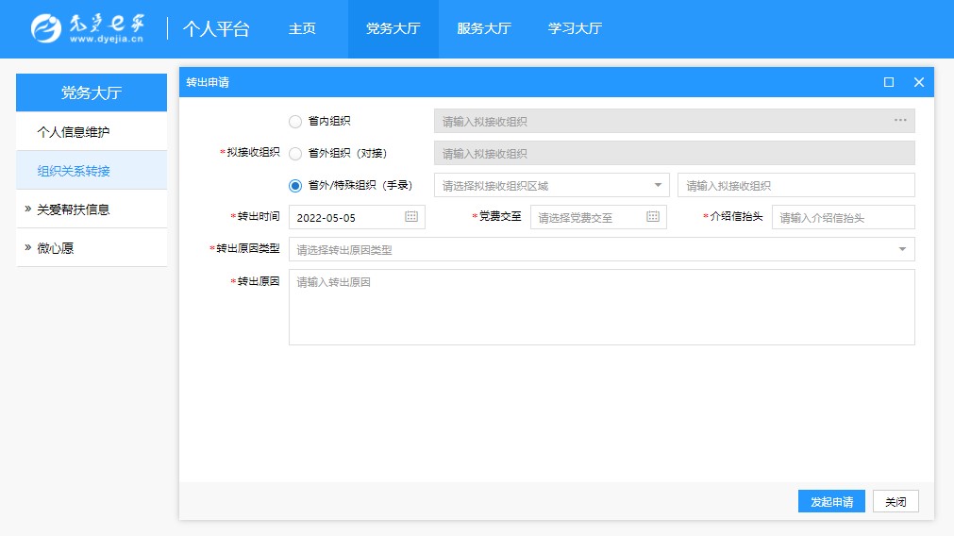The width and height of the screenshot is (954, 536).
Task: Click ellipsis icon in 省内组织 field
Action: (x=900, y=121)
